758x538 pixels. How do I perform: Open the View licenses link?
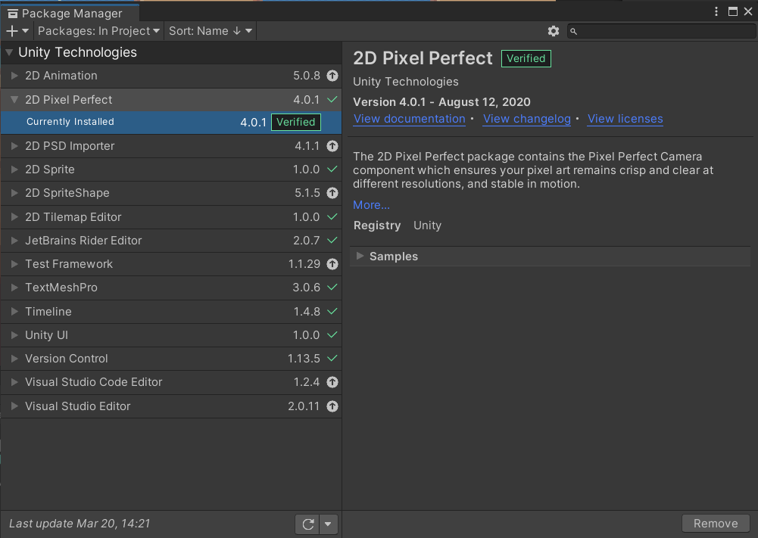pos(625,119)
